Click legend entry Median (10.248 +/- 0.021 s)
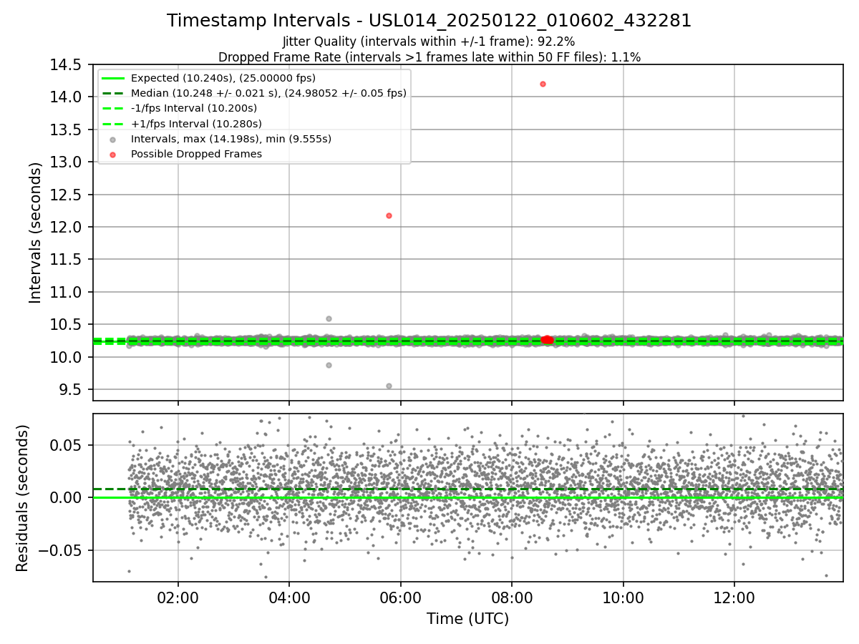The image size is (859, 644). click(x=268, y=93)
